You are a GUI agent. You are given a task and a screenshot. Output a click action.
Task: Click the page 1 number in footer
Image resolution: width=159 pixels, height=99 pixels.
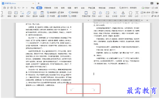pos(71,90)
